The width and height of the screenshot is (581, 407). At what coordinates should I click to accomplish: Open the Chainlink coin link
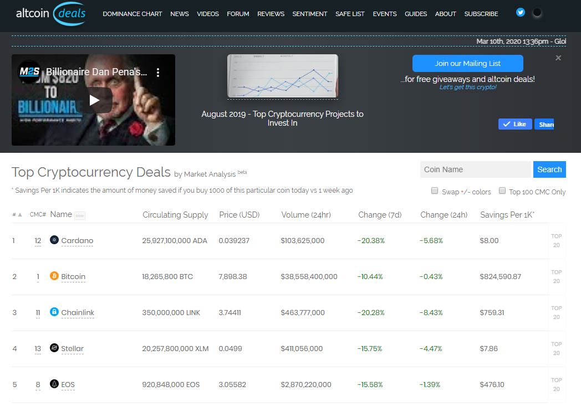tap(78, 312)
